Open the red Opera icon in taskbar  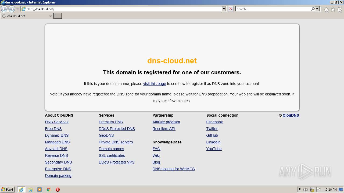point(58,190)
